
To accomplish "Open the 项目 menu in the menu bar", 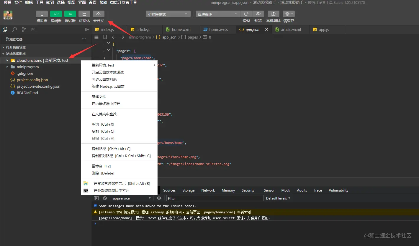I will (7, 2).
